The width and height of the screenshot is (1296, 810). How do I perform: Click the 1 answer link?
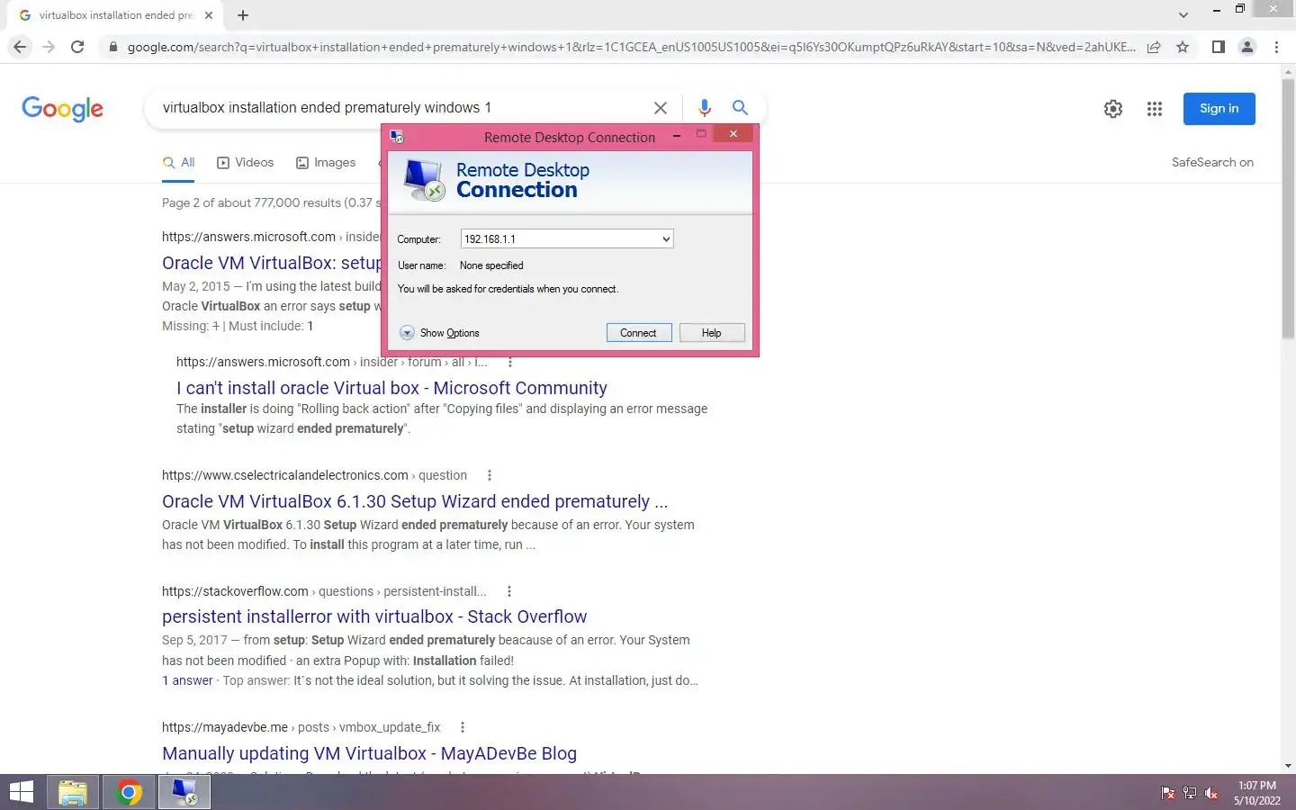187,680
